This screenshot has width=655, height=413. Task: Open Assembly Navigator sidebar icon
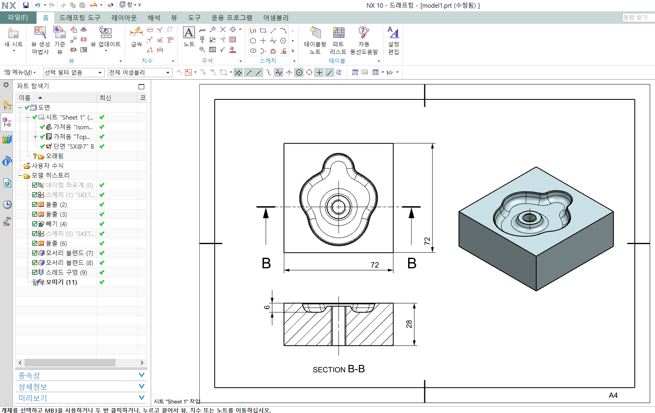coord(7,105)
